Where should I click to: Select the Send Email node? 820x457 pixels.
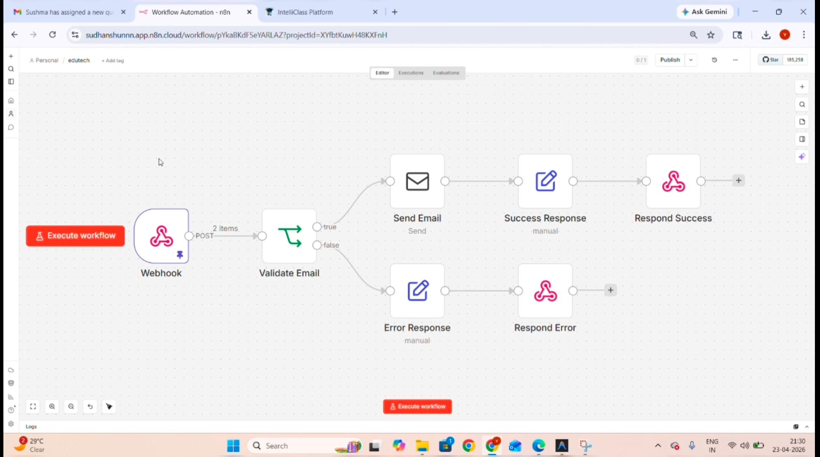(417, 181)
